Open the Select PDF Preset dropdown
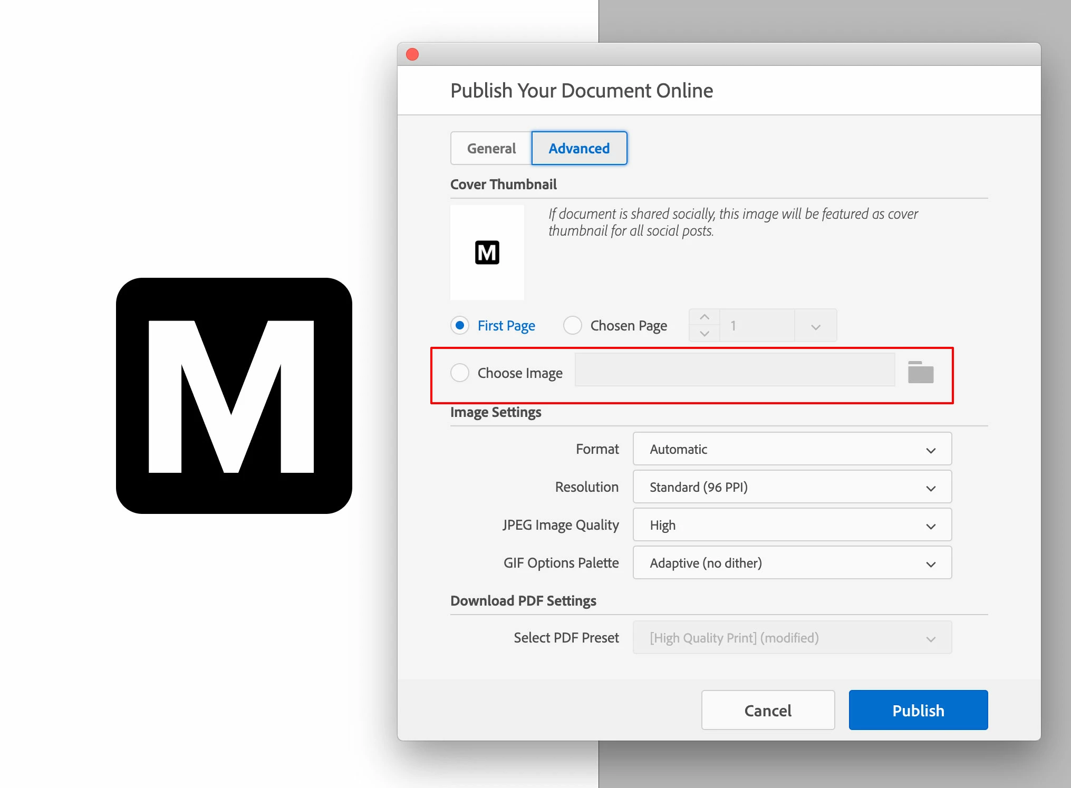 792,638
